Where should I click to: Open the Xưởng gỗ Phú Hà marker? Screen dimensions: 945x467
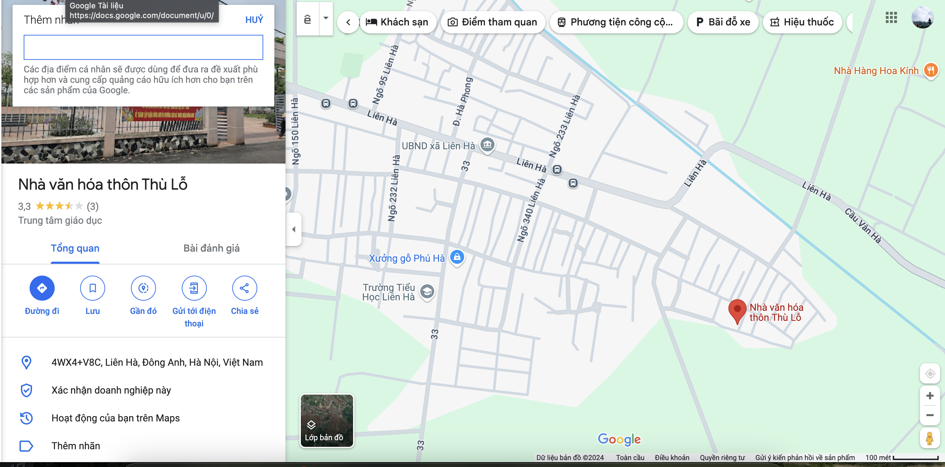[x=457, y=257]
